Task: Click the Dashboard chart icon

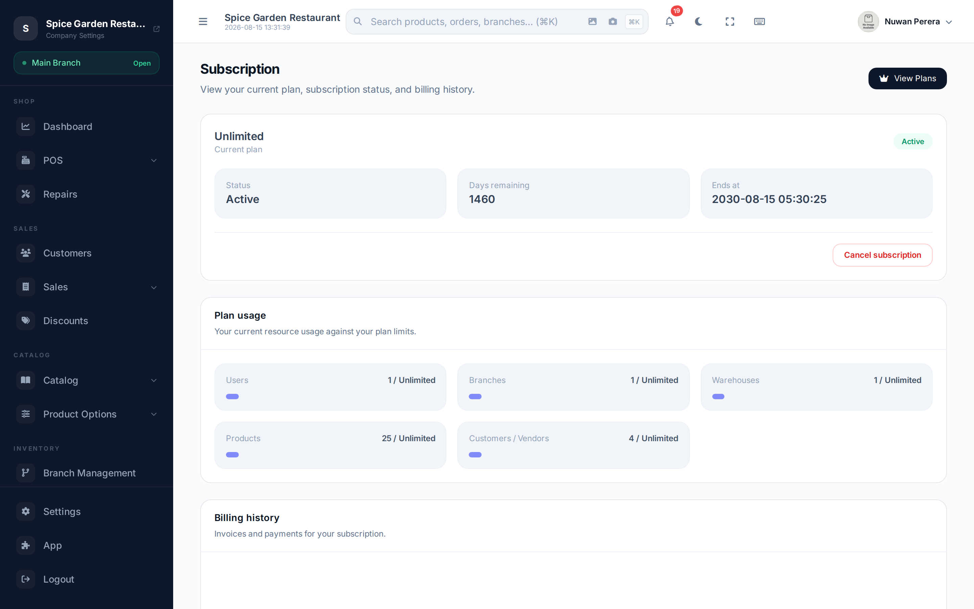Action: (26, 127)
